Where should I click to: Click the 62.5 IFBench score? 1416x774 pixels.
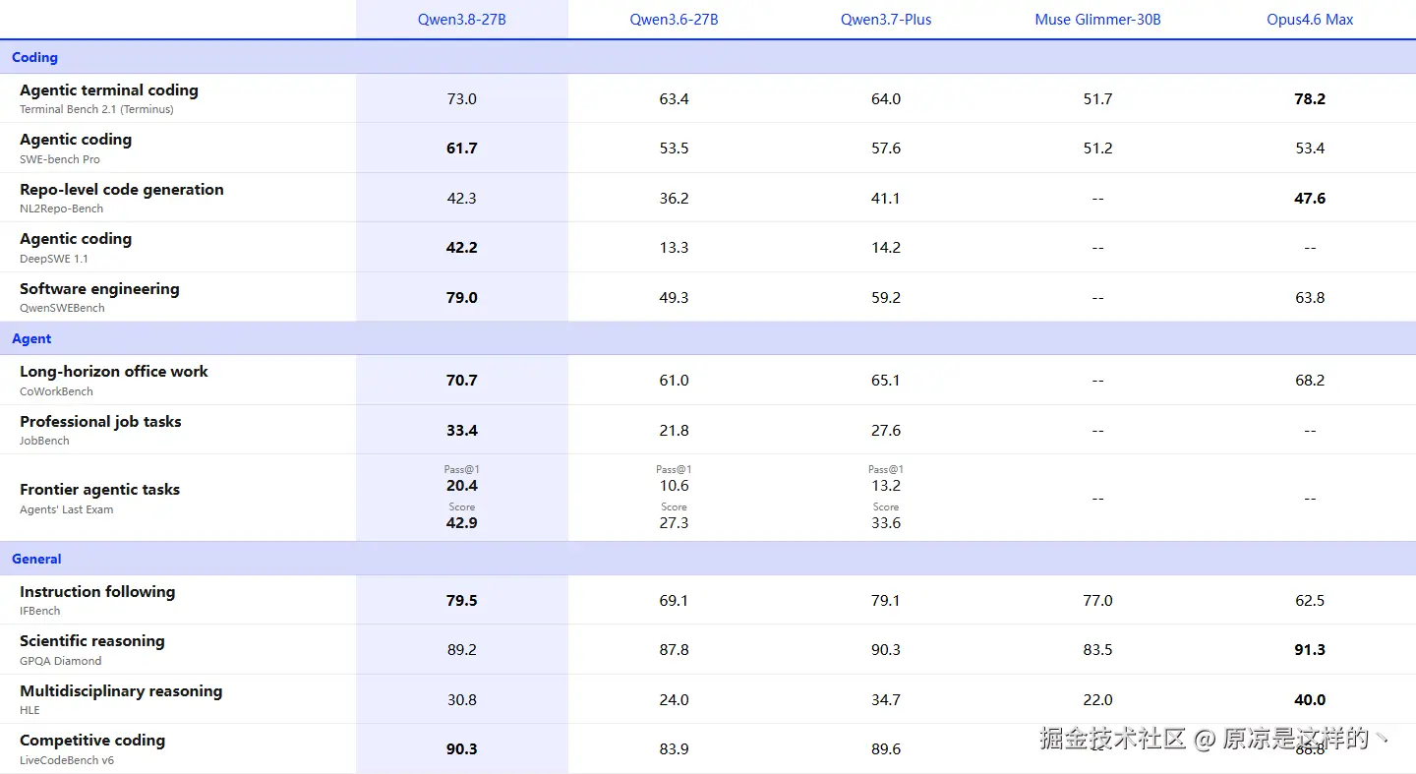click(x=1310, y=601)
